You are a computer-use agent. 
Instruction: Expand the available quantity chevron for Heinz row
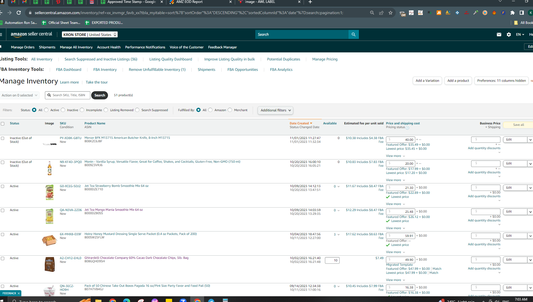tap(338, 235)
